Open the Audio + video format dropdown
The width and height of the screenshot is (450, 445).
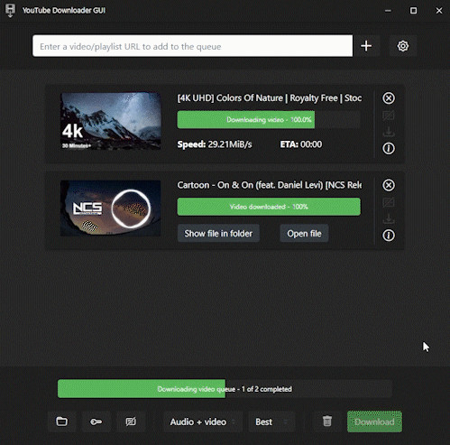pyautogui.click(x=203, y=422)
